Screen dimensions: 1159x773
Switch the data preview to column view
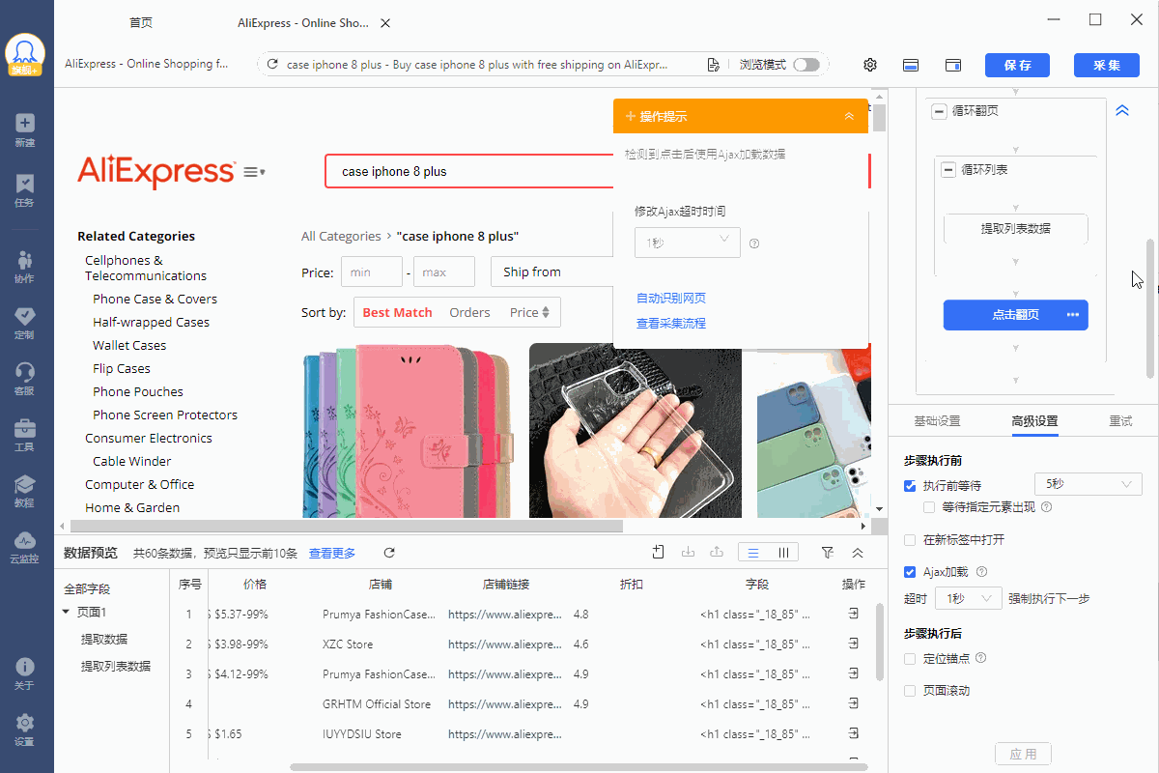pyautogui.click(x=783, y=553)
